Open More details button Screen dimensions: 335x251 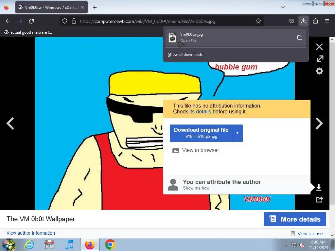295,219
